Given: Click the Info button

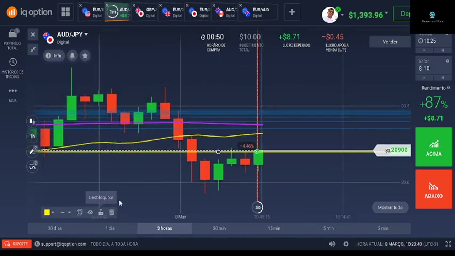Looking at the screenshot, I should pos(54,55).
